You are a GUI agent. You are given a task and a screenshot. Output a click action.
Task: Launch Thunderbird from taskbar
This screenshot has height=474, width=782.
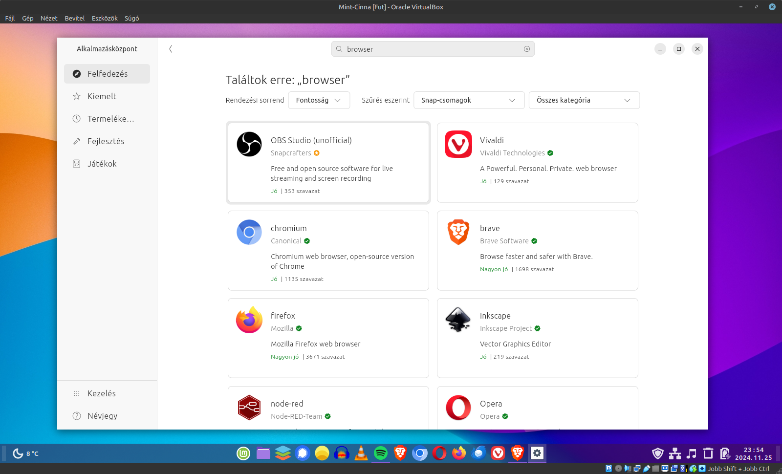[478, 453]
